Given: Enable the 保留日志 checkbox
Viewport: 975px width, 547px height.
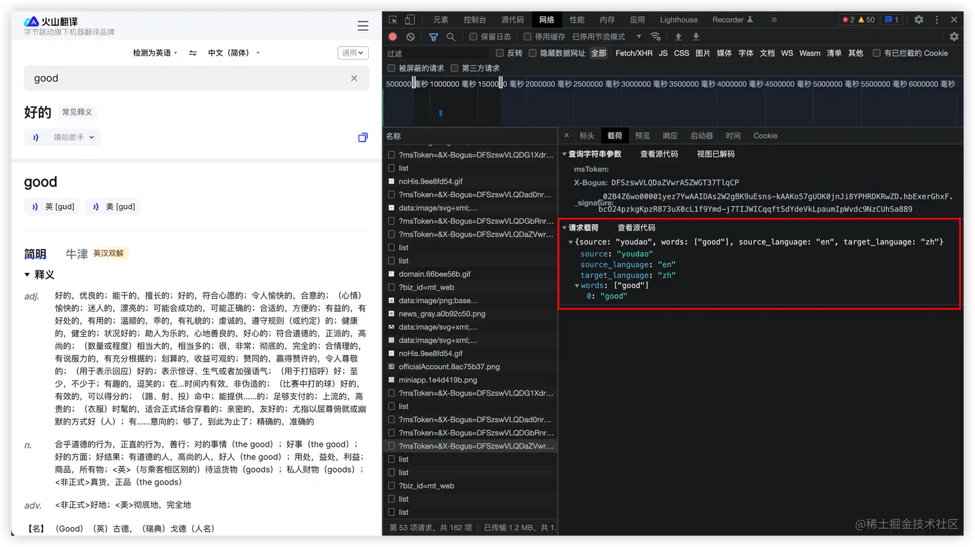Looking at the screenshot, I should click(x=473, y=37).
